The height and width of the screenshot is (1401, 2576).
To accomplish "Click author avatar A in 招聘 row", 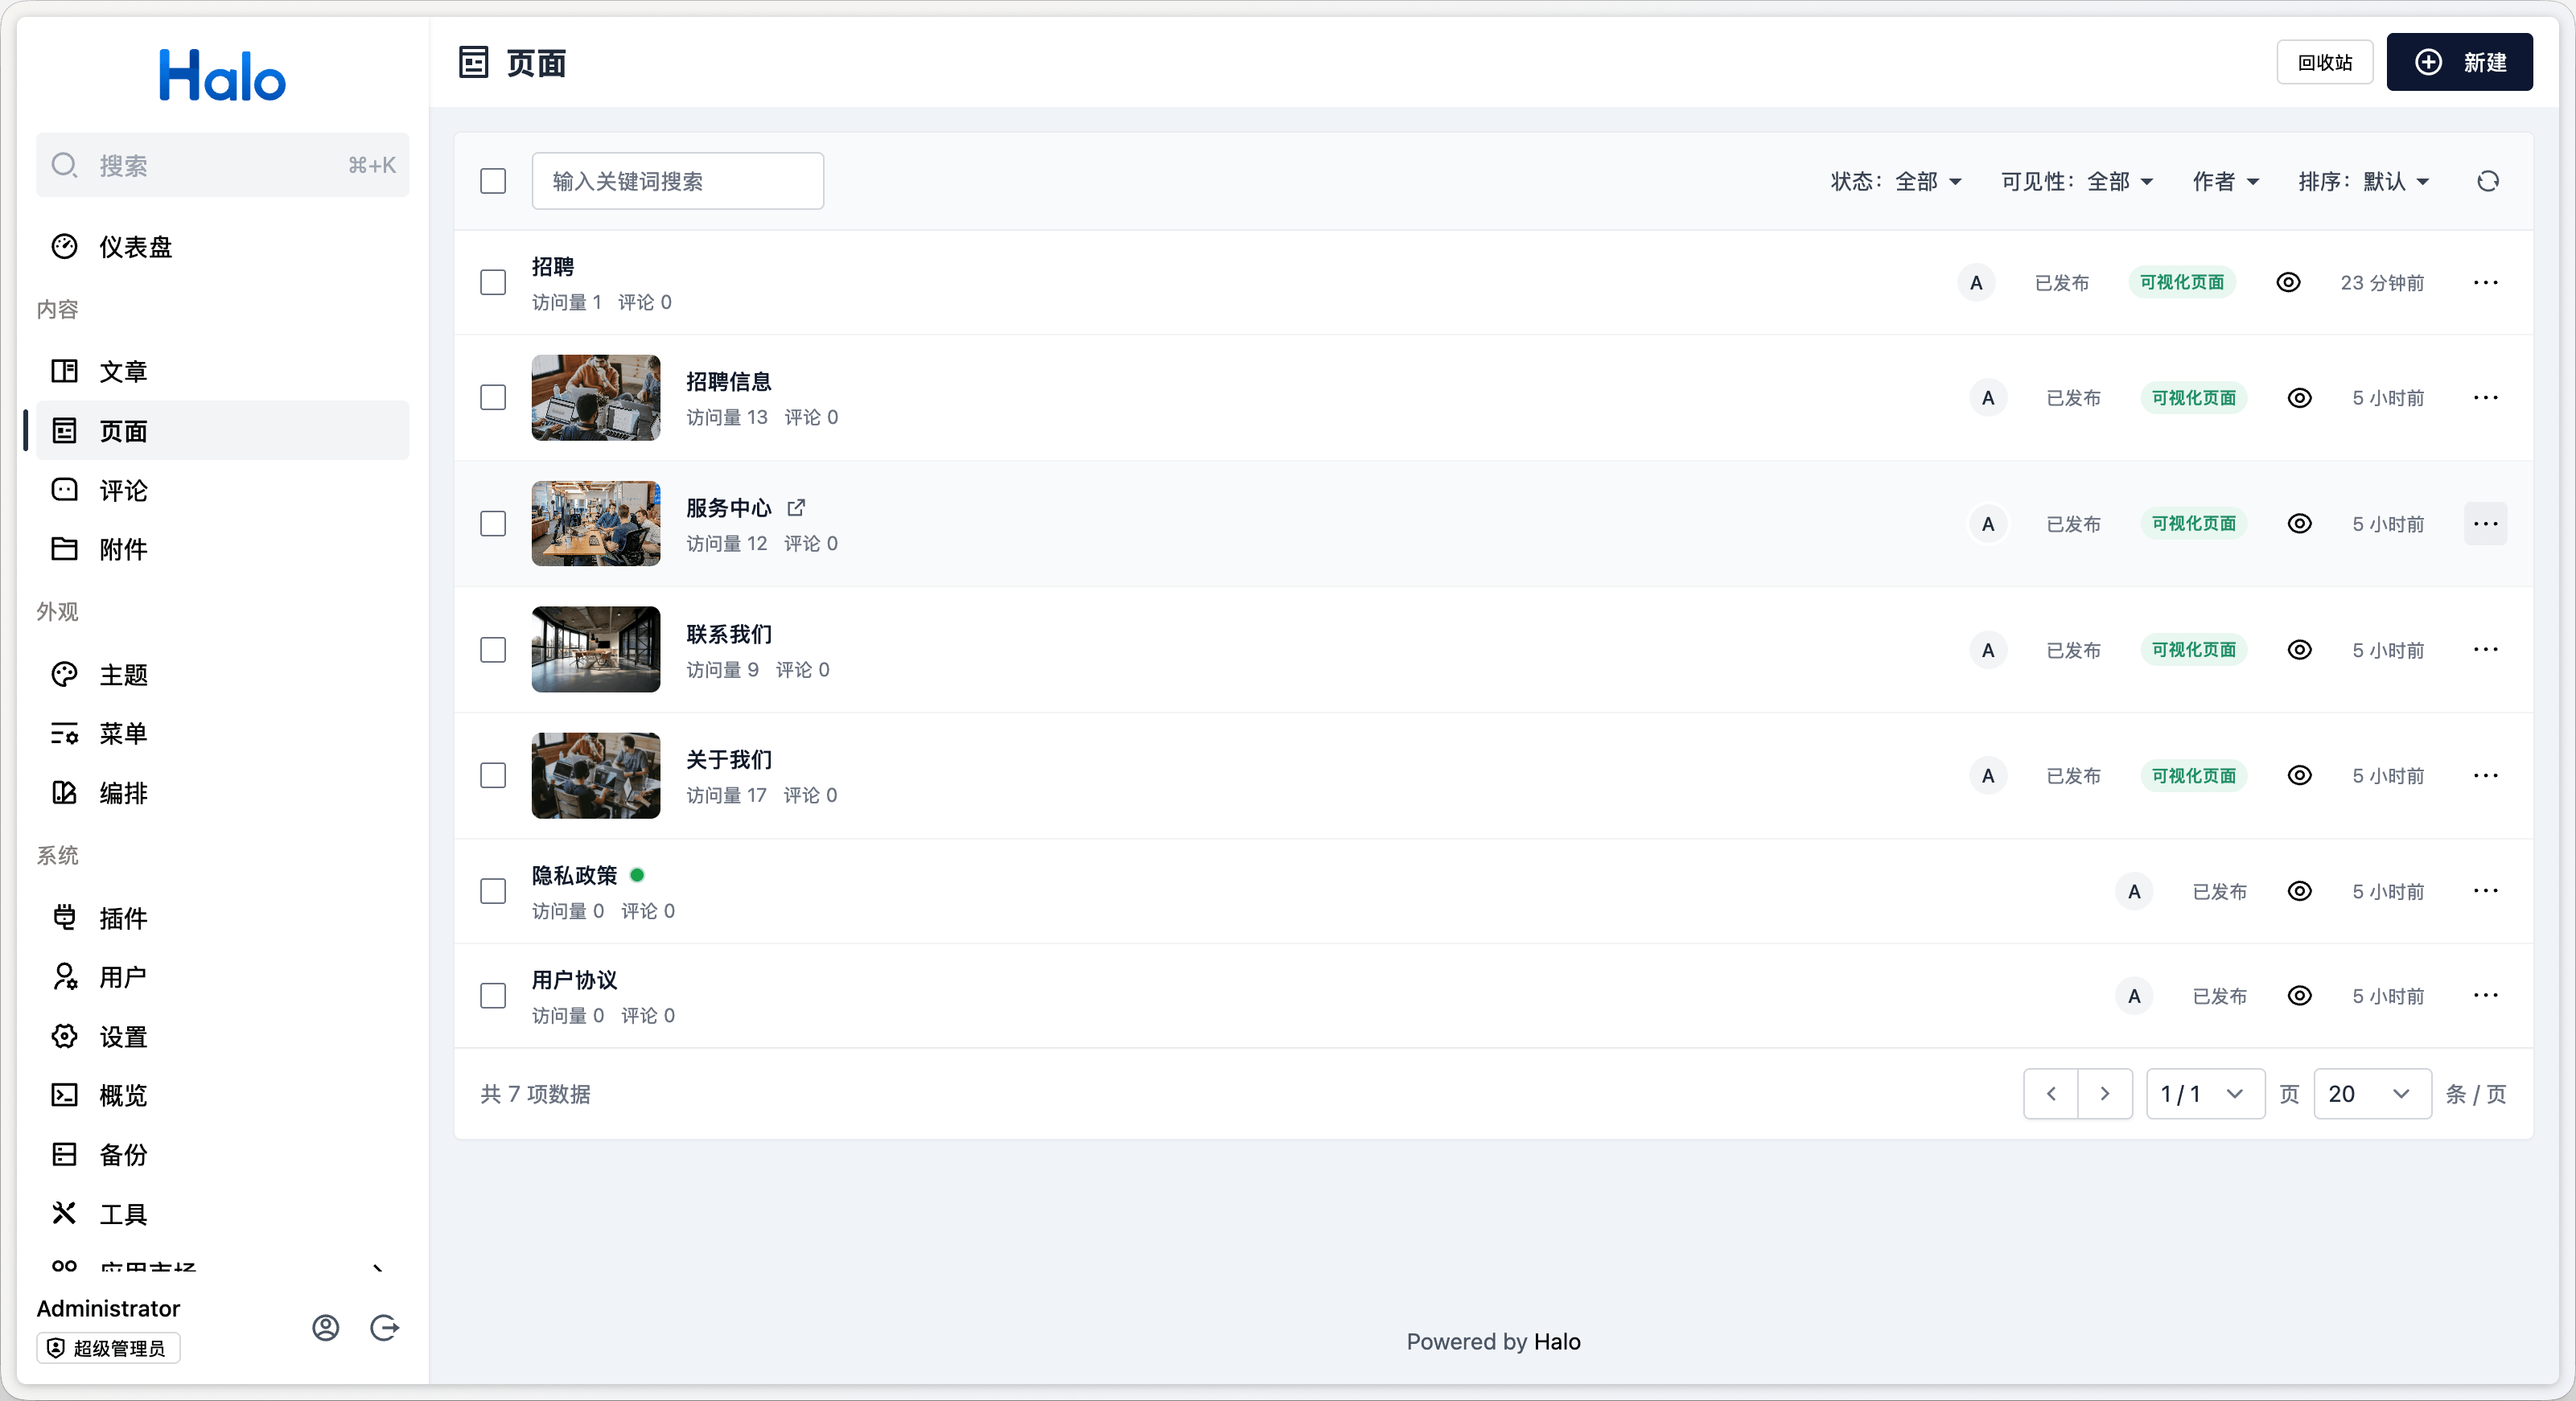I will click(1976, 283).
